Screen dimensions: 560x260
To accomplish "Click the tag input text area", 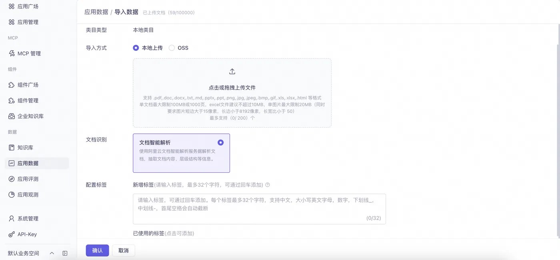I will 259,209.
